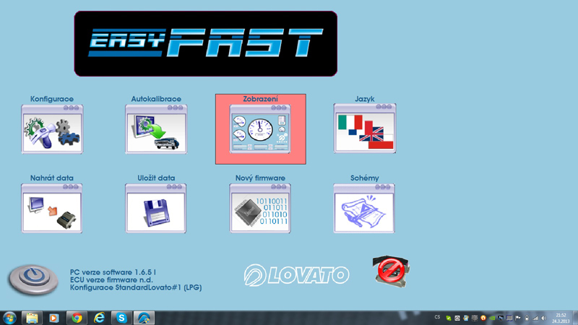Image resolution: width=578 pixels, height=325 pixels.
Task: Click the CS language indicator
Action: point(437,317)
